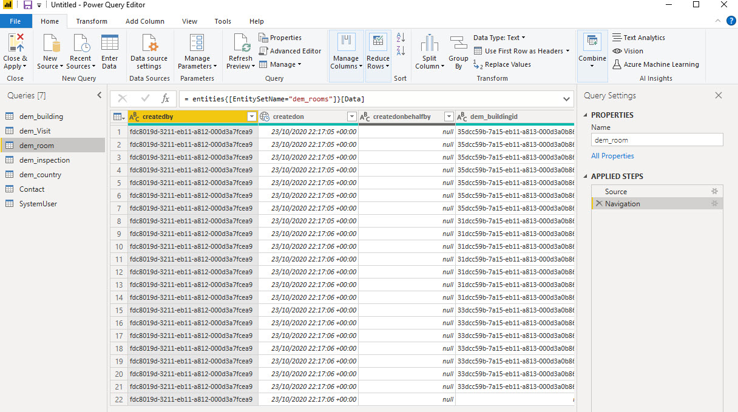Screen dimensions: 738x412
Task: Click the Reduce Rows icon
Action: (x=378, y=42)
